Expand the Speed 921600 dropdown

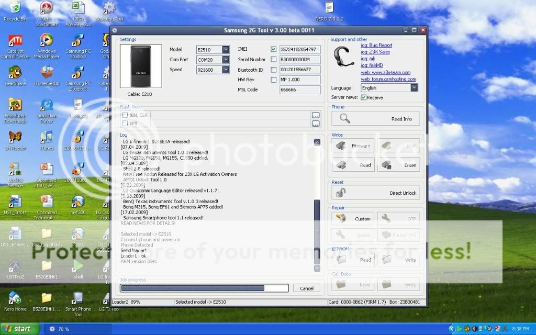(x=226, y=70)
